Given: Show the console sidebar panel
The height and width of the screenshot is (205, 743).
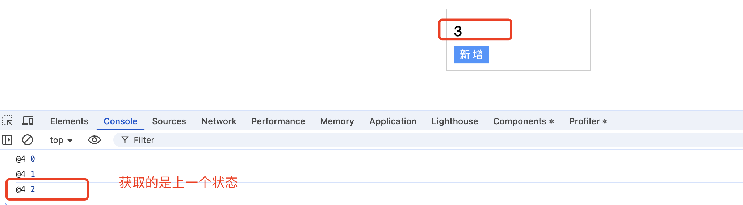Looking at the screenshot, I should pos(7,140).
